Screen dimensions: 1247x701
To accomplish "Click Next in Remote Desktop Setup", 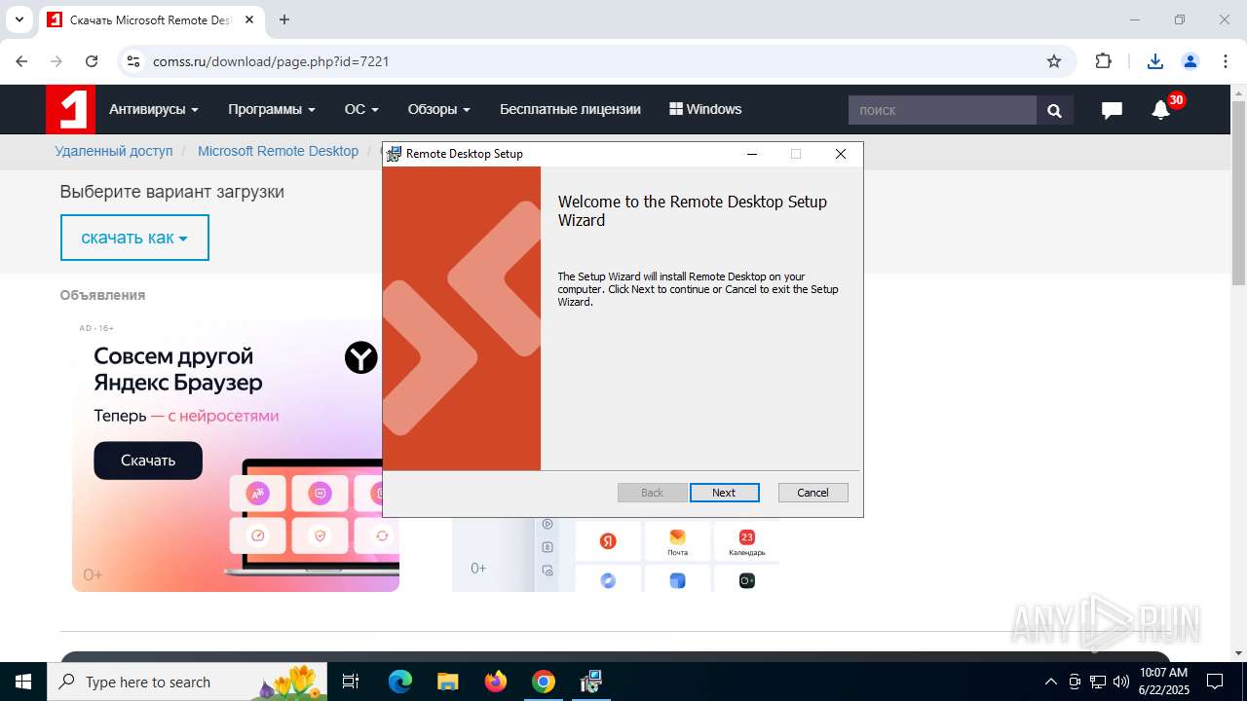I will pyautogui.click(x=724, y=493).
